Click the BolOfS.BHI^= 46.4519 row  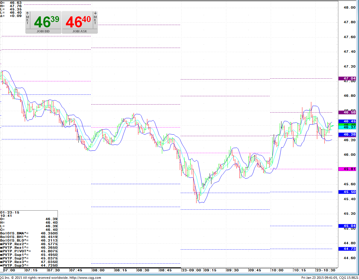(x=29, y=237)
